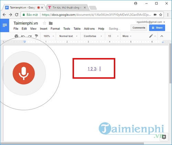Click the Chrome profile avatar icon
The height and width of the screenshot is (145, 172).
coord(136,3)
